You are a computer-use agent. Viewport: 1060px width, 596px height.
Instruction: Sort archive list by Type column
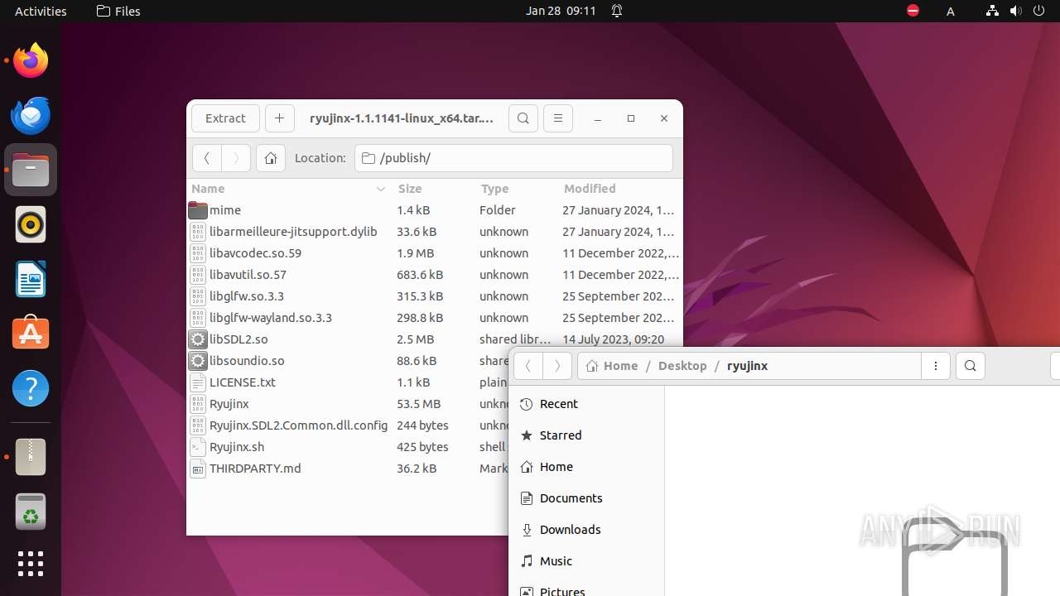tap(518, 189)
